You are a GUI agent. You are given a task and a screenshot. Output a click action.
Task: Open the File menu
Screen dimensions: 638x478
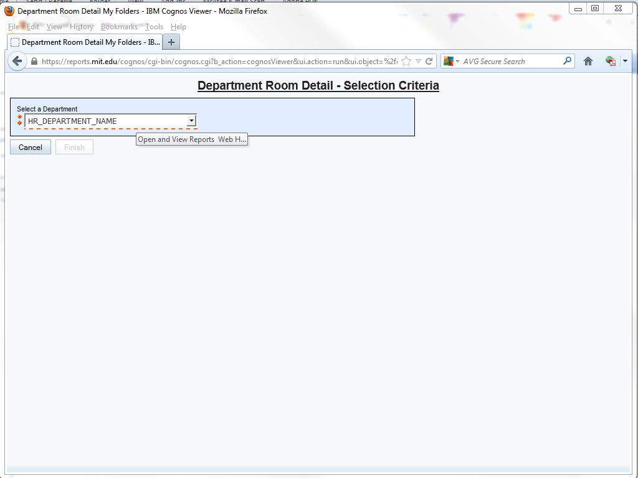pyautogui.click(x=13, y=27)
